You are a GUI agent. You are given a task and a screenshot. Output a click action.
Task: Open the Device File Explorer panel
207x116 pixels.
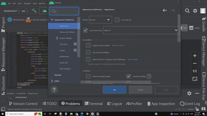(204, 86)
